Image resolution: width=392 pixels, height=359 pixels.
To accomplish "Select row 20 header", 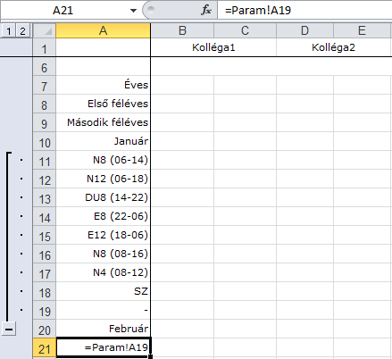I will click(x=45, y=330).
